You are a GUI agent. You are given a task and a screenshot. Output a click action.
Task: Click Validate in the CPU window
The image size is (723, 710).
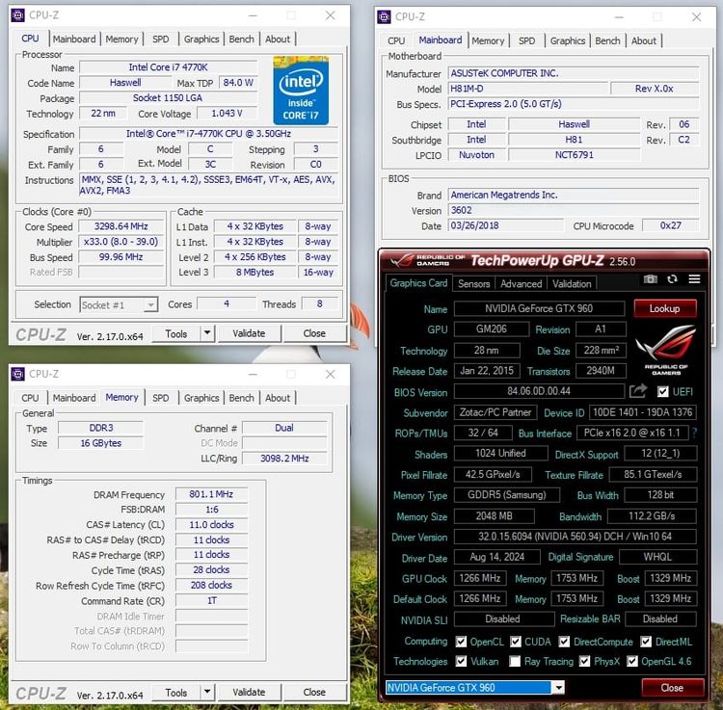point(249,333)
